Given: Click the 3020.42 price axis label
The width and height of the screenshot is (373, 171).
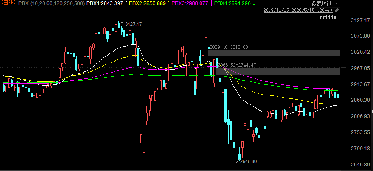Looking at the screenshot, I should pyautogui.click(x=360, y=52).
